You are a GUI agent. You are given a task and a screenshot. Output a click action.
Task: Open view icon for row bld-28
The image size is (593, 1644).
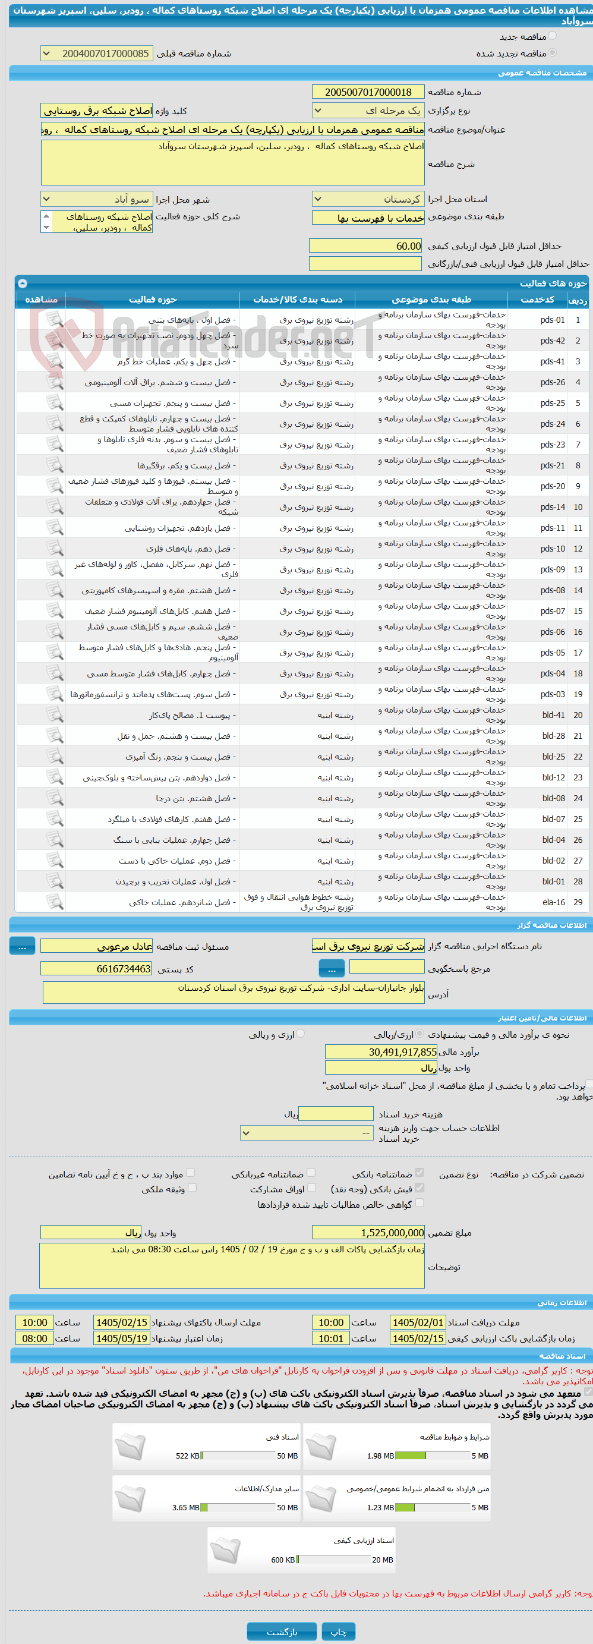55,736
